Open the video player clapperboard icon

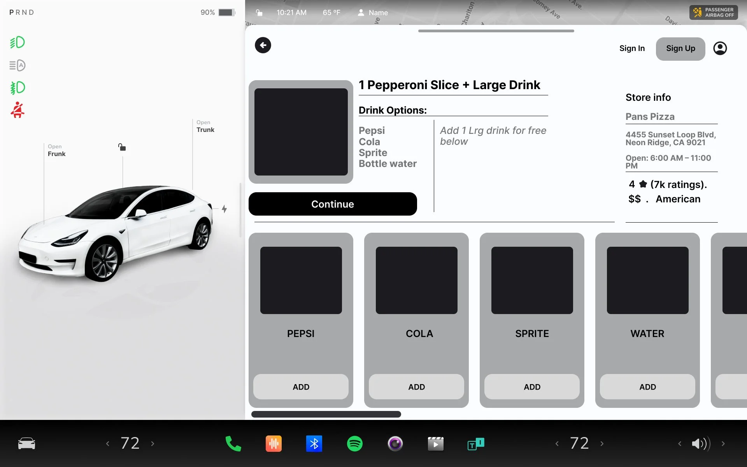435,444
